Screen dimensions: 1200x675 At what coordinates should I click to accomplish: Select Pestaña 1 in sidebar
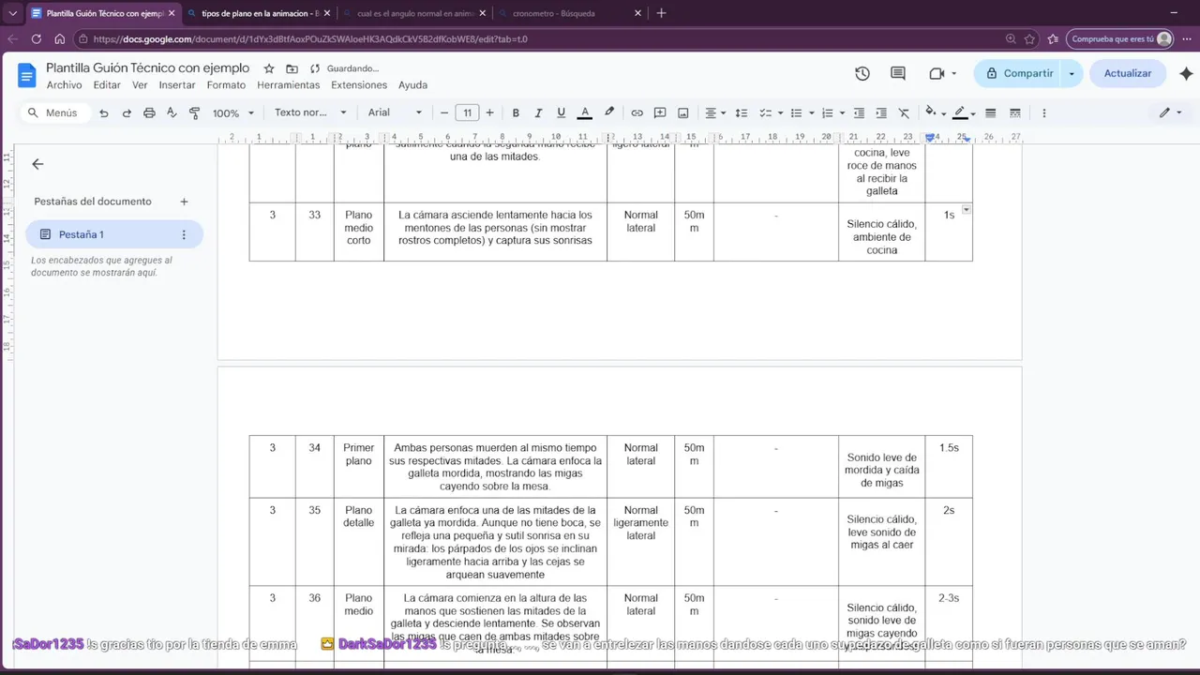(x=114, y=234)
